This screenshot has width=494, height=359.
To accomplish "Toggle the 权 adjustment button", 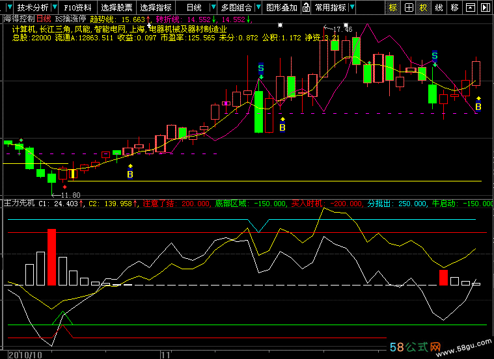I will (x=424, y=7).
